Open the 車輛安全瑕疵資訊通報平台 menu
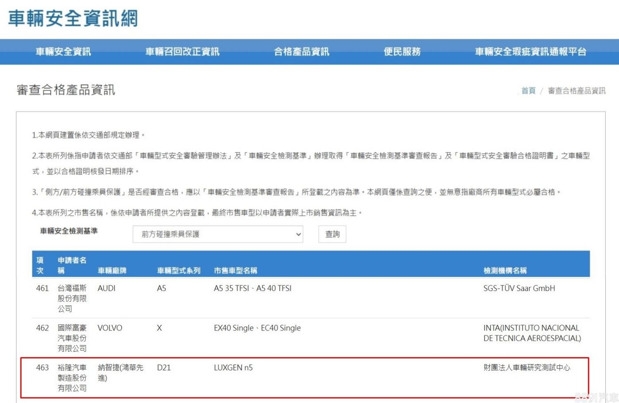Viewport: 619px width, 403px height. click(x=531, y=52)
